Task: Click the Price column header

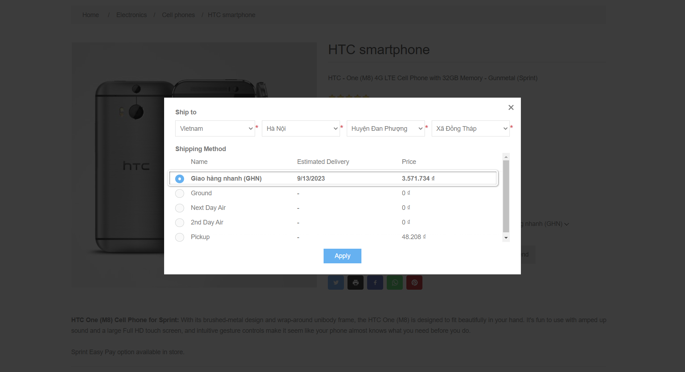Action: tap(409, 162)
